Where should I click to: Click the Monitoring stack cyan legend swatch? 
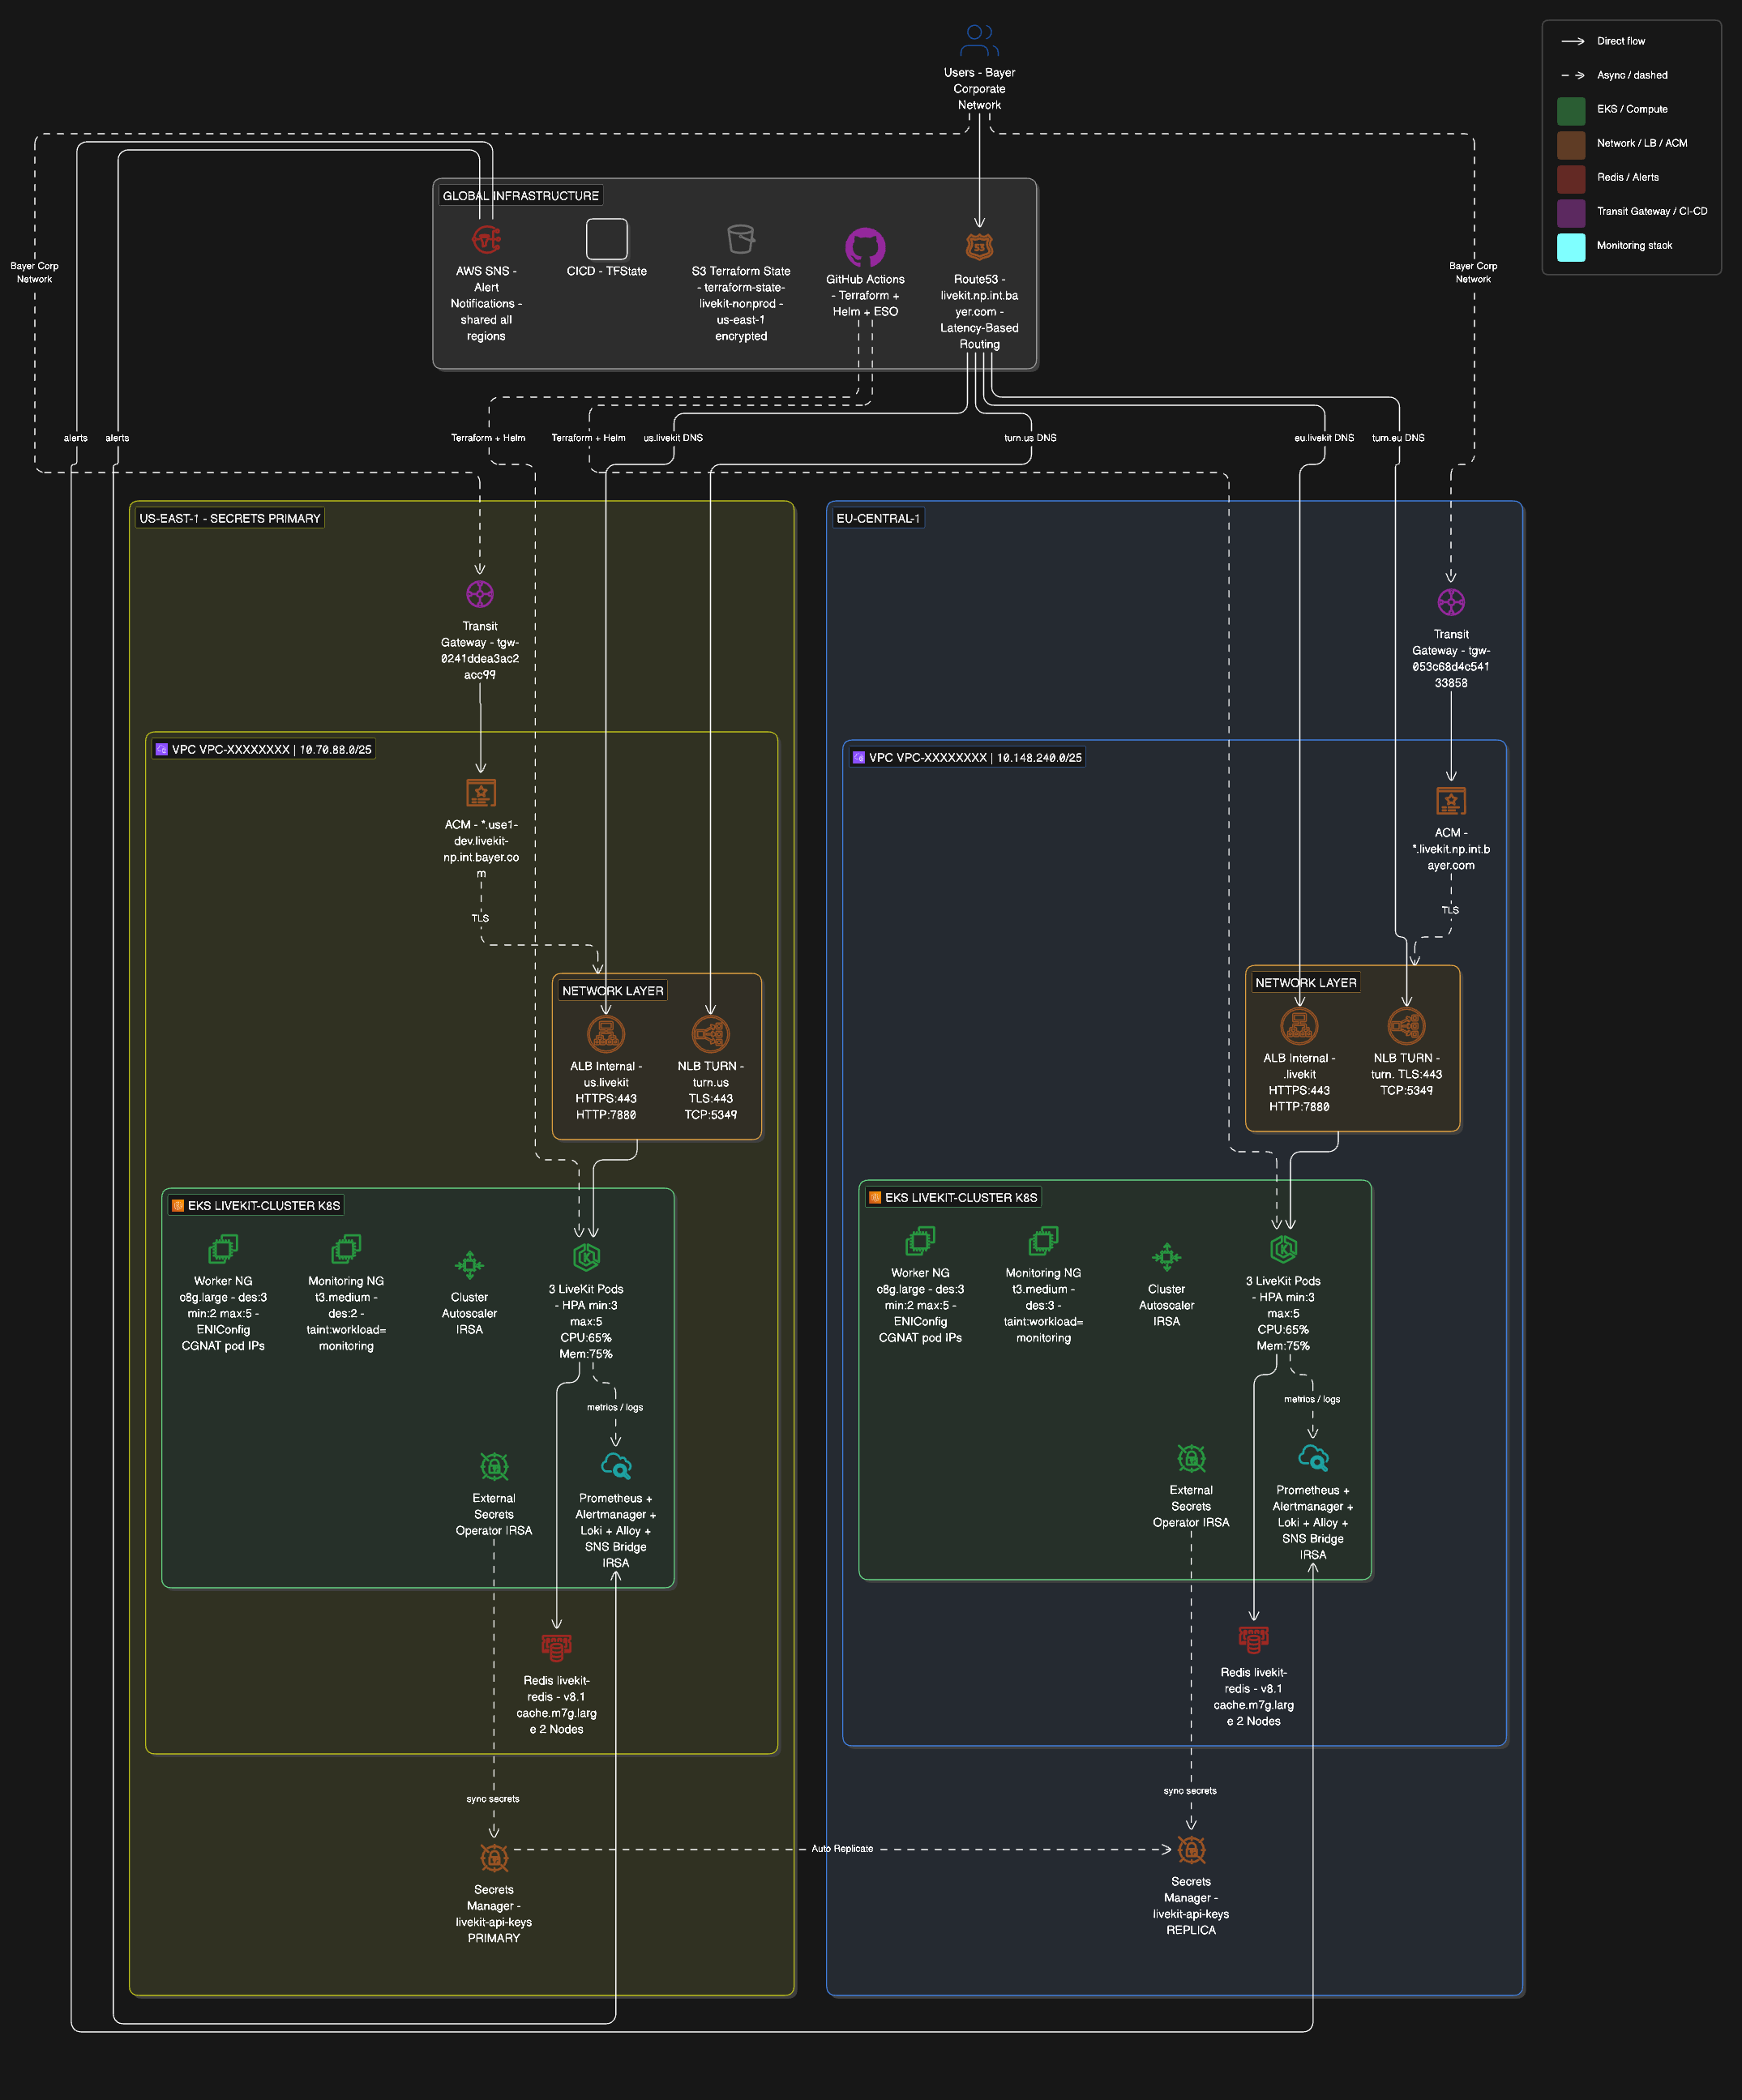pyautogui.click(x=1571, y=245)
